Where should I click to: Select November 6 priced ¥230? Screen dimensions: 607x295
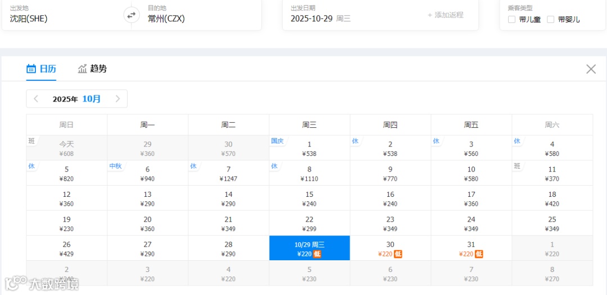point(391,273)
